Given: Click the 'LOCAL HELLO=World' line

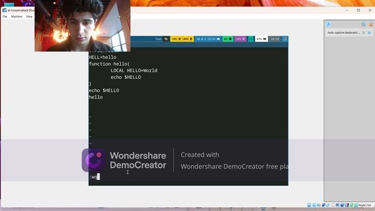Looking at the screenshot, I should 134,70.
